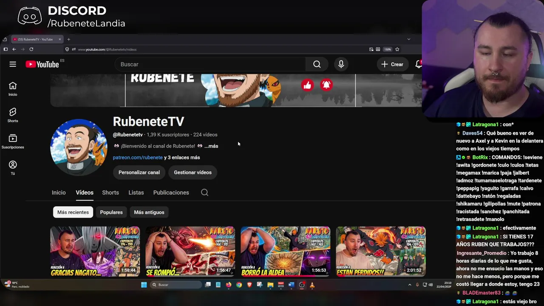Open Firefox from the taskbar
Viewport: 544px width, 306px height.
click(229, 285)
